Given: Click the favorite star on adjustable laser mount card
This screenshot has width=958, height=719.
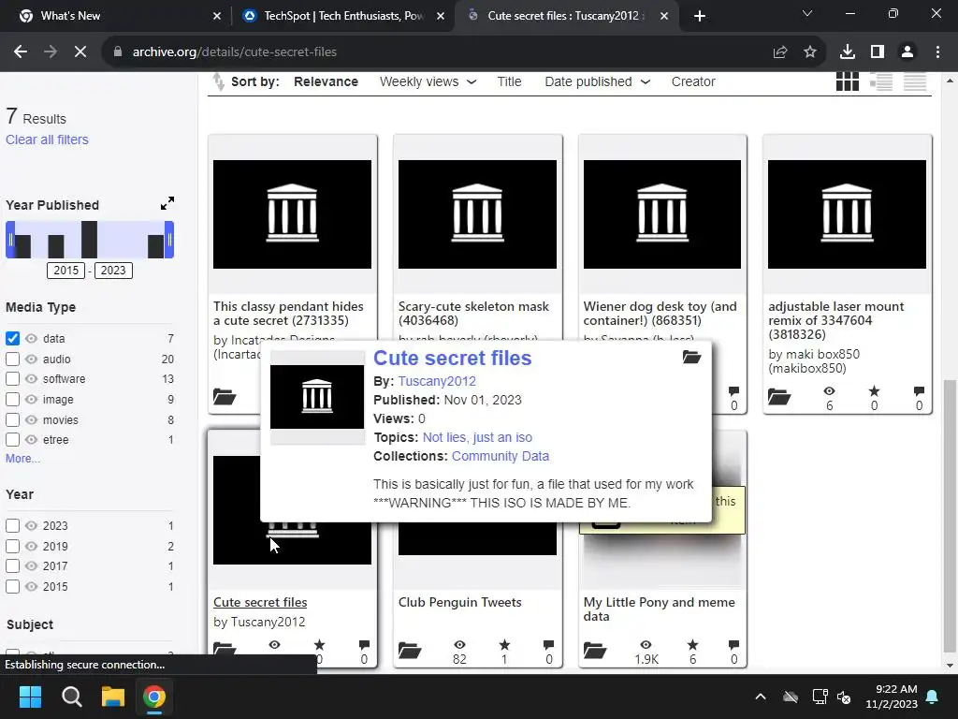Looking at the screenshot, I should tap(874, 391).
